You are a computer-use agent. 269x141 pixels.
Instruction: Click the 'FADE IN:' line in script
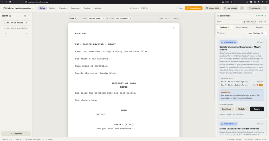80,34
